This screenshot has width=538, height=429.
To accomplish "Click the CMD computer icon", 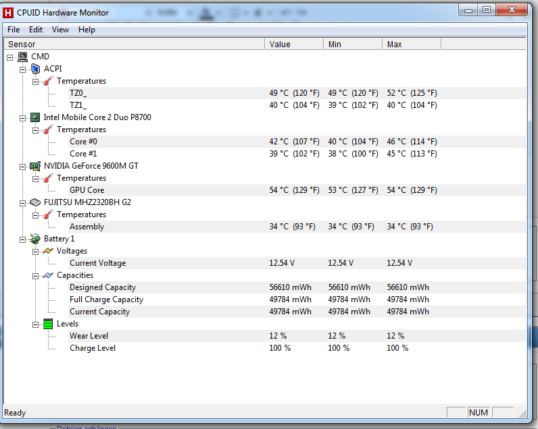I will (23, 57).
